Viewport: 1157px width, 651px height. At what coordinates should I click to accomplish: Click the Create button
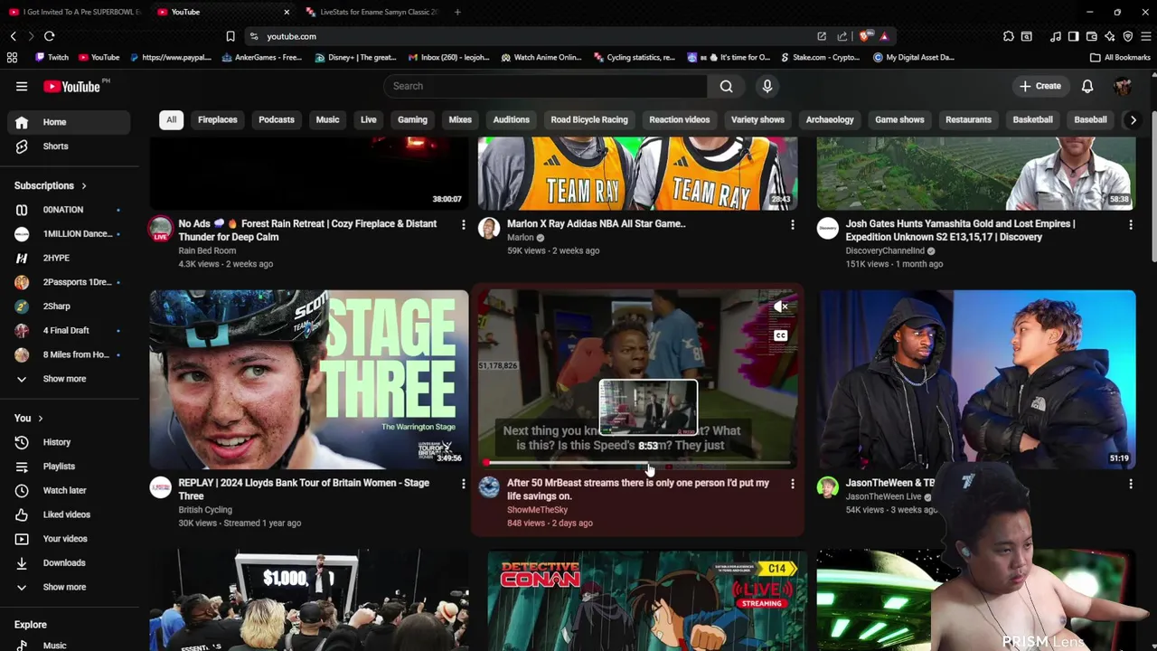[1040, 86]
